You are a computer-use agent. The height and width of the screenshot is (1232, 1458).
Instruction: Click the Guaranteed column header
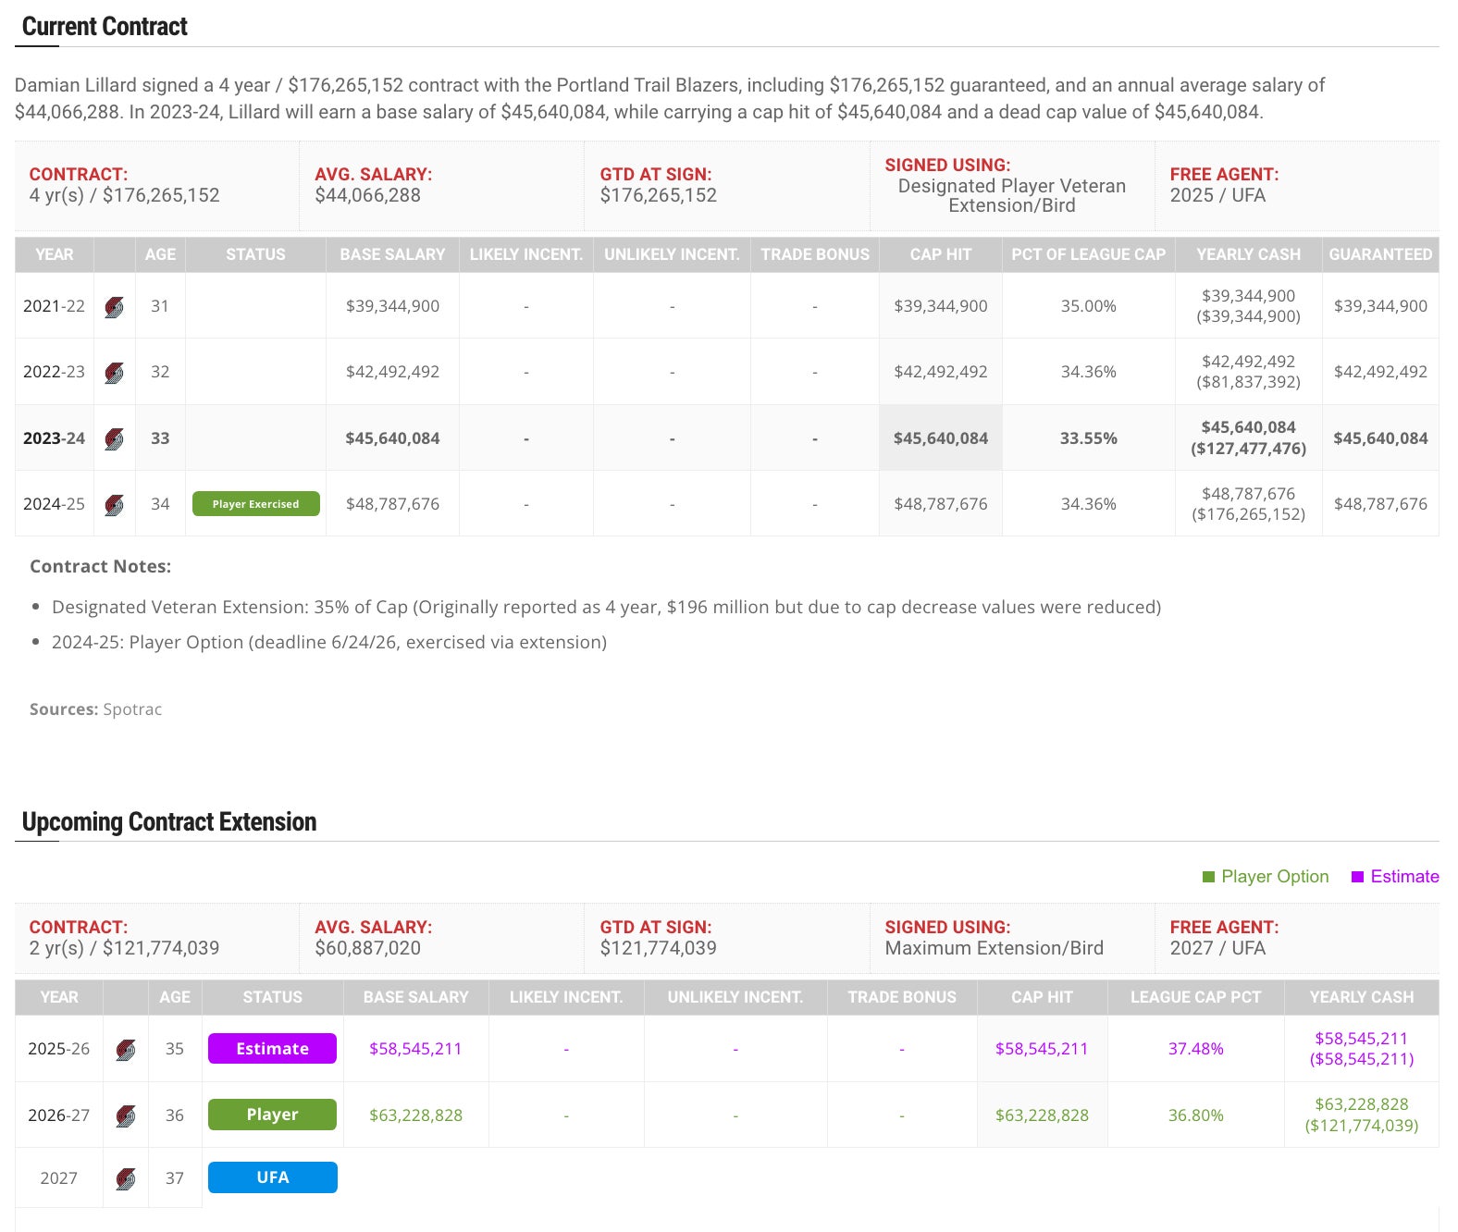(x=1379, y=254)
